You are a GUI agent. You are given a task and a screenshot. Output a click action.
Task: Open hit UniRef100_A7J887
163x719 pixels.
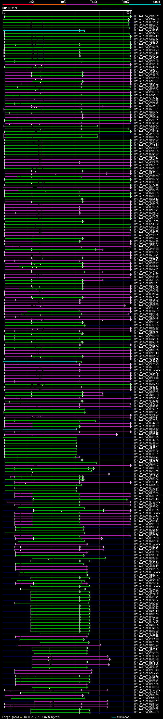tap(146, 67)
